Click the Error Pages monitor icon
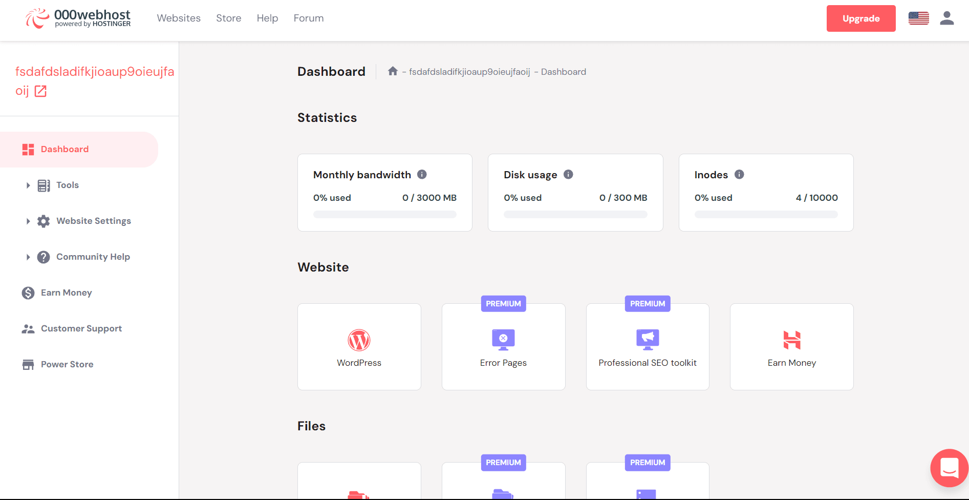This screenshot has width=969, height=500. pyautogui.click(x=503, y=340)
